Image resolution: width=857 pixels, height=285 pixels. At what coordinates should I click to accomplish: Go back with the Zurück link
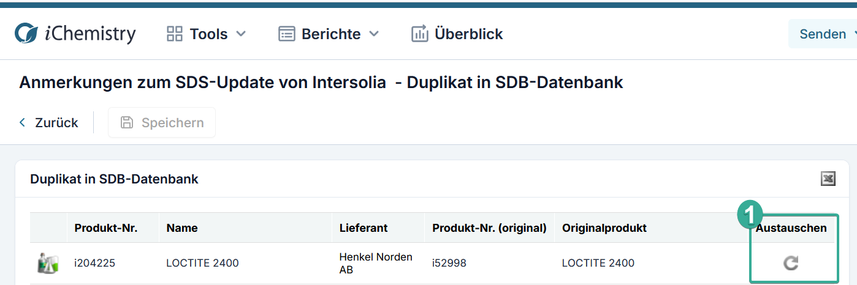pyautogui.click(x=49, y=122)
